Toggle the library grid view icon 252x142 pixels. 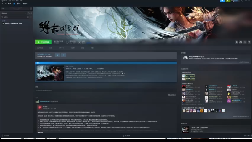31,9
